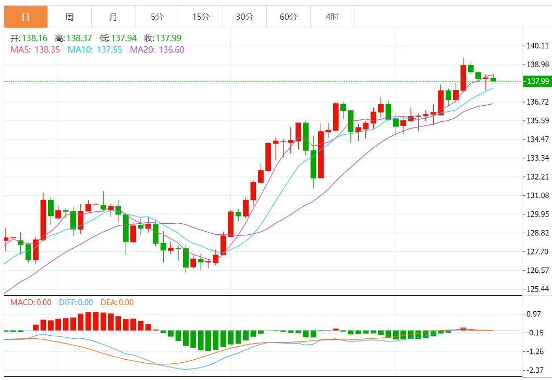The height and width of the screenshot is (380, 552).
Task: Click the -0.15 MACD axis label
Action: point(535,333)
